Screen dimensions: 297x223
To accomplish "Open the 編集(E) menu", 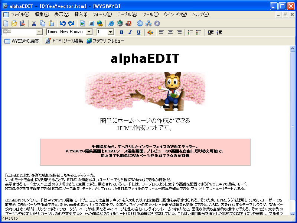I will click(42, 14).
